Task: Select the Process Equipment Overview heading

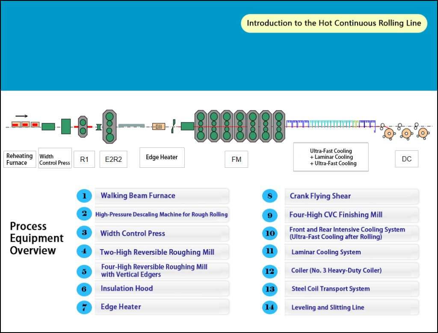Action: coord(36,238)
